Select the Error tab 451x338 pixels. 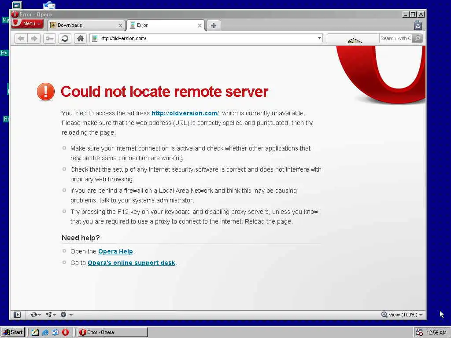point(166,25)
